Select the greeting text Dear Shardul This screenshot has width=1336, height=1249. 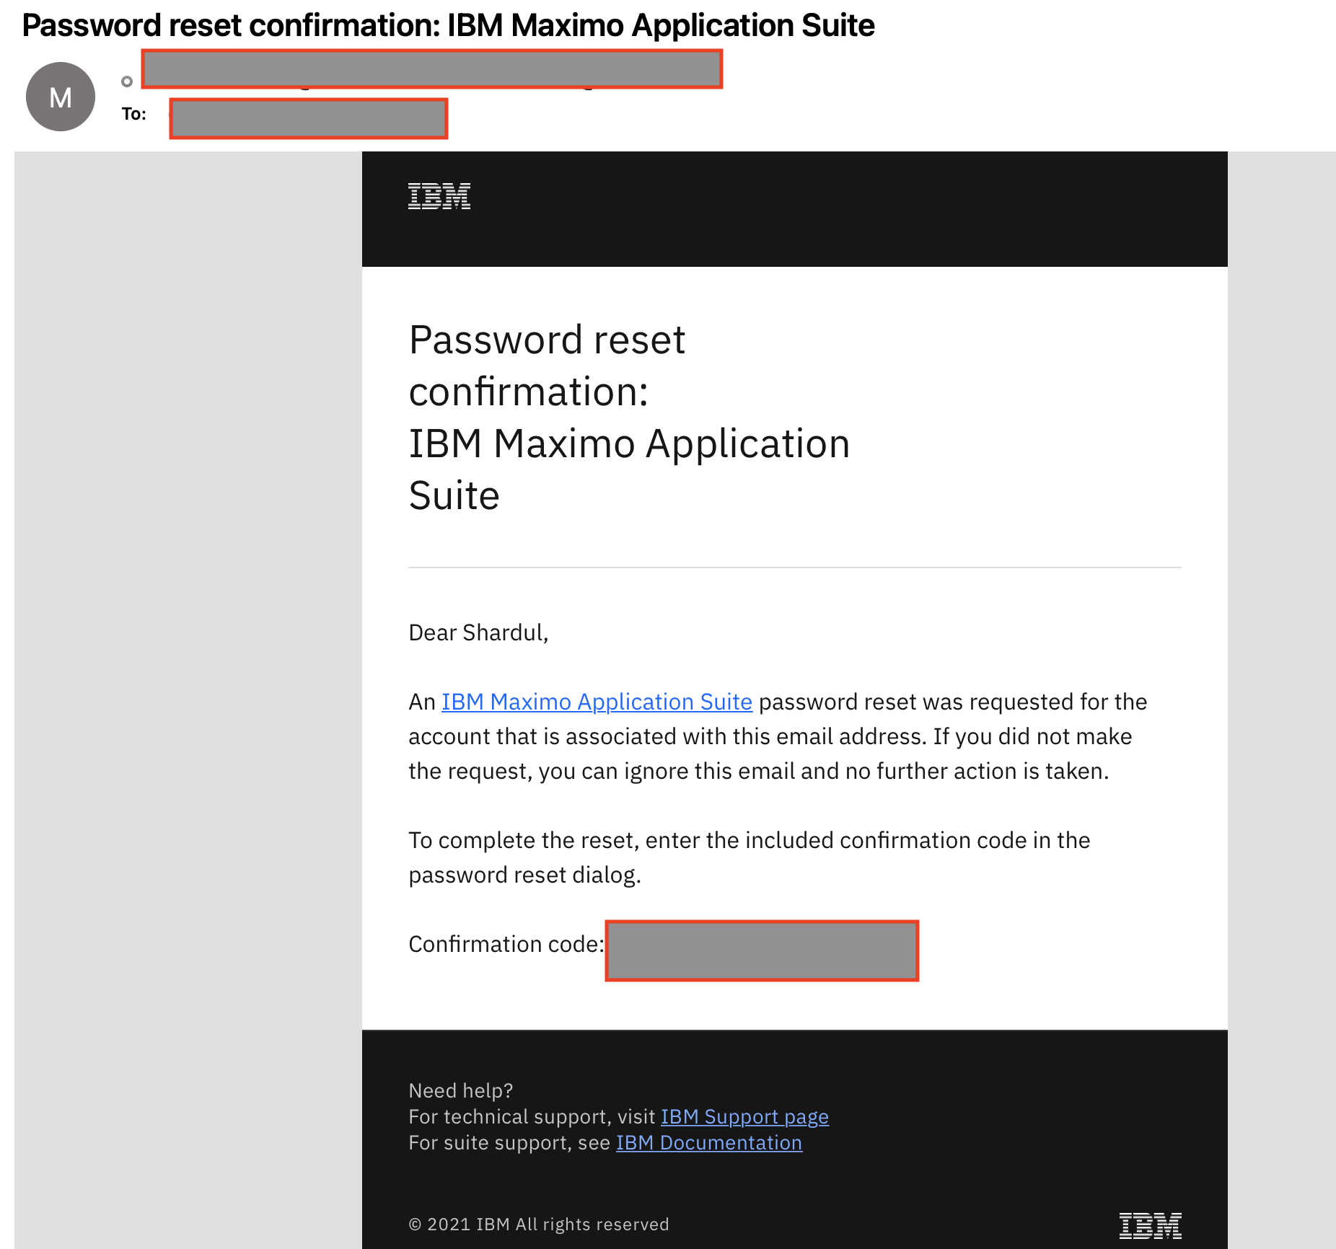click(478, 632)
